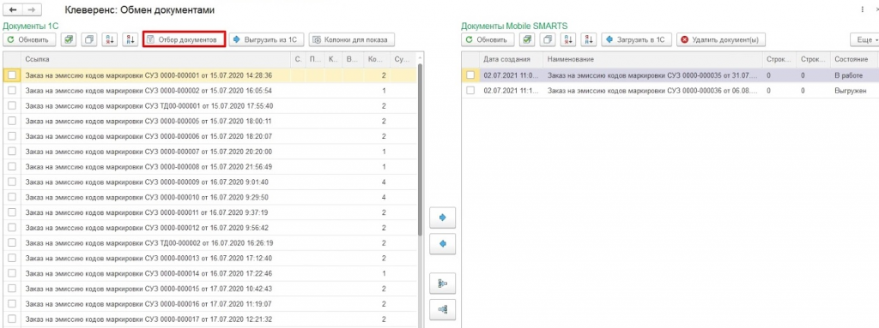Select row order СУЗ 0000-000014 от 16.07.2020
Viewport: 879px width, 328px height.
pos(210,274)
